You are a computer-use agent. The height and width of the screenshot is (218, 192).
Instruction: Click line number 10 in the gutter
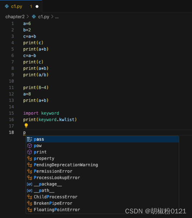[x=11, y=81]
